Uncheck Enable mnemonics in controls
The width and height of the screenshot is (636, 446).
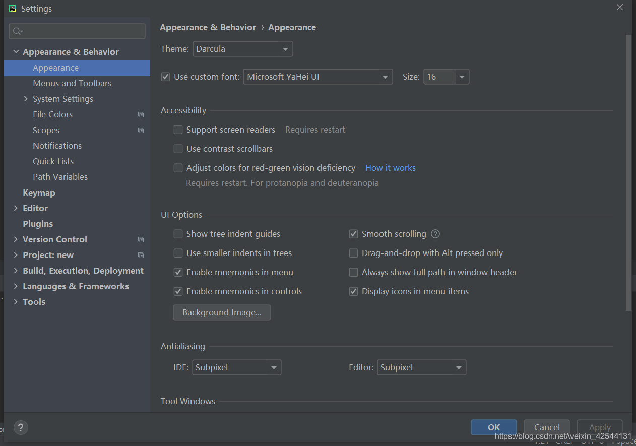coord(178,291)
